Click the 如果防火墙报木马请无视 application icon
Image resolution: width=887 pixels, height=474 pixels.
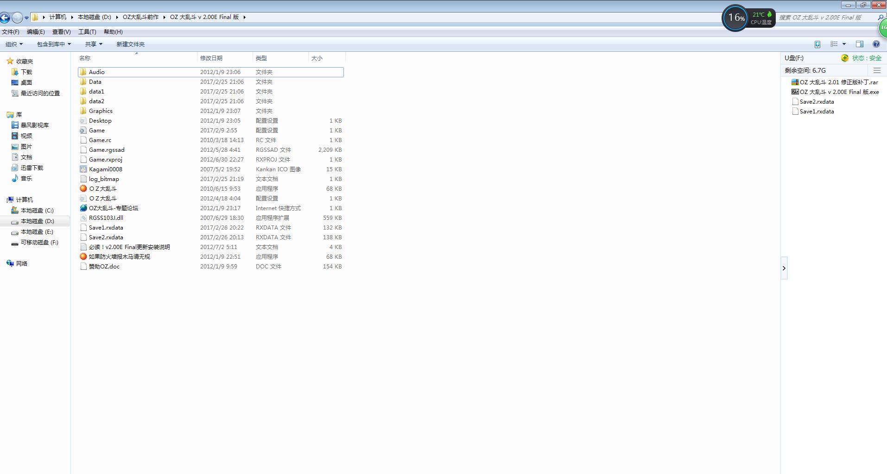tap(83, 256)
